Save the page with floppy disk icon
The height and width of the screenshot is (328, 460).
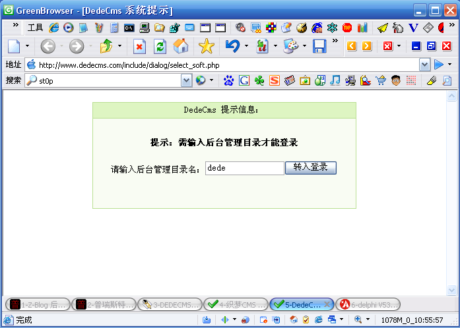click(x=319, y=46)
